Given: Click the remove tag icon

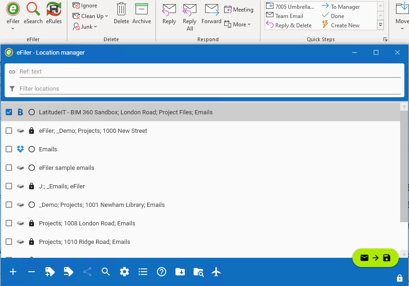Looking at the screenshot, I should coord(69,272).
